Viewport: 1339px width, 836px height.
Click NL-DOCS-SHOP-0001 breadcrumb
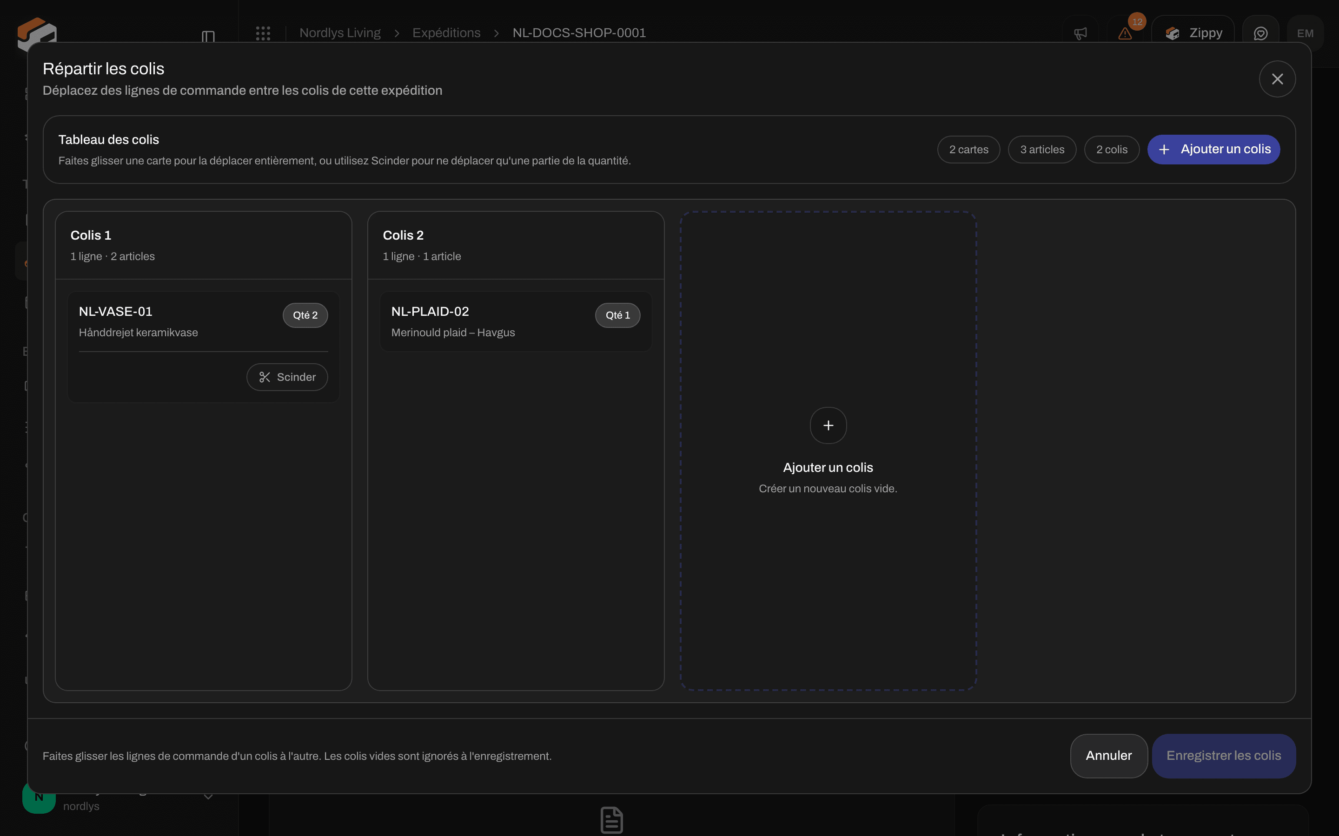[x=579, y=33]
